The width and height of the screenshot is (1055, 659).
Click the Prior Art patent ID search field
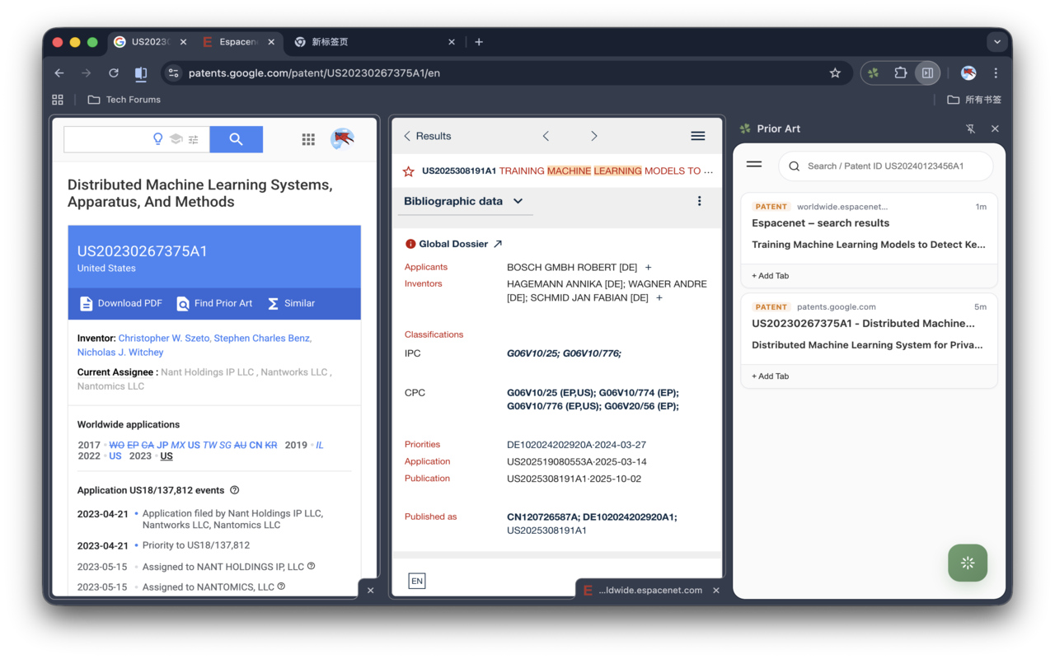(885, 166)
